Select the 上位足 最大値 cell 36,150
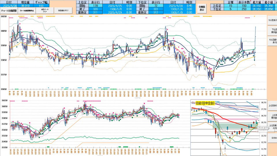The image size is (277, 156). (257, 6)
